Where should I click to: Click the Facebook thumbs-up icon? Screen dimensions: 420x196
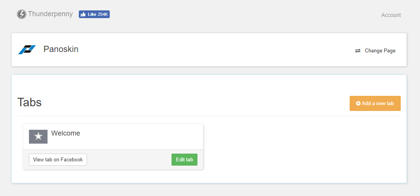click(x=83, y=14)
